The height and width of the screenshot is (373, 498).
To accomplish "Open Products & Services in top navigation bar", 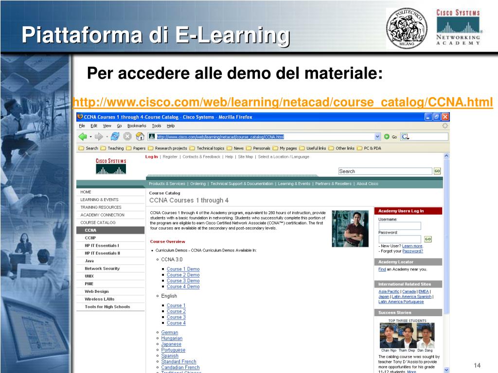I will [x=167, y=184].
